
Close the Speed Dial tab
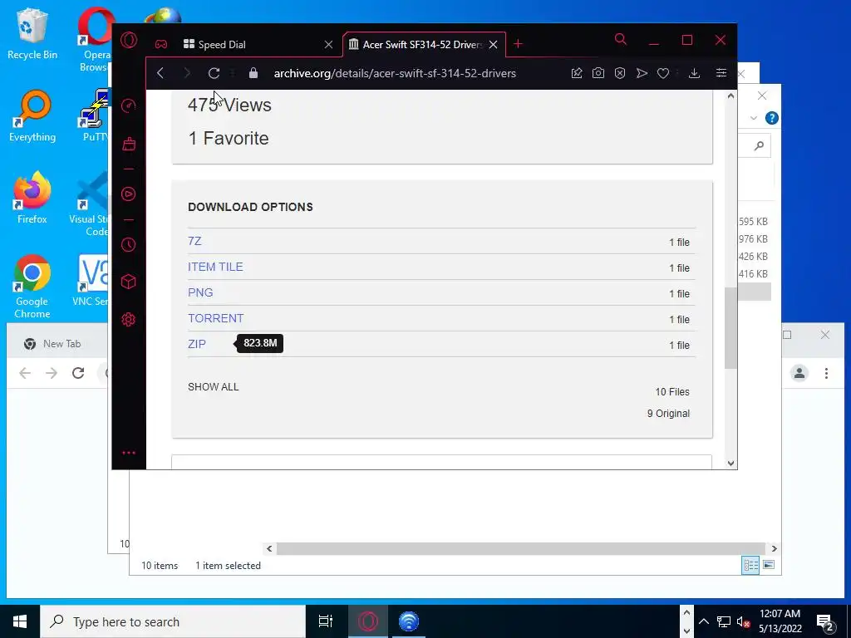click(328, 45)
